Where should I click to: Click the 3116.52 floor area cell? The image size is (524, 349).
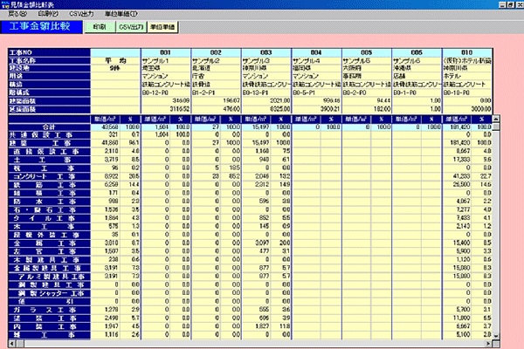166,109
